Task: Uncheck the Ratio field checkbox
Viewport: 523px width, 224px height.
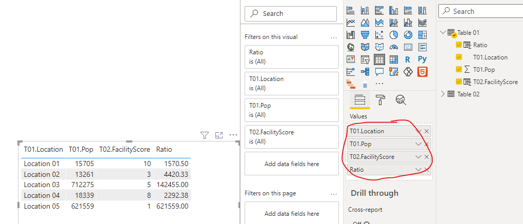Action: tap(459, 45)
